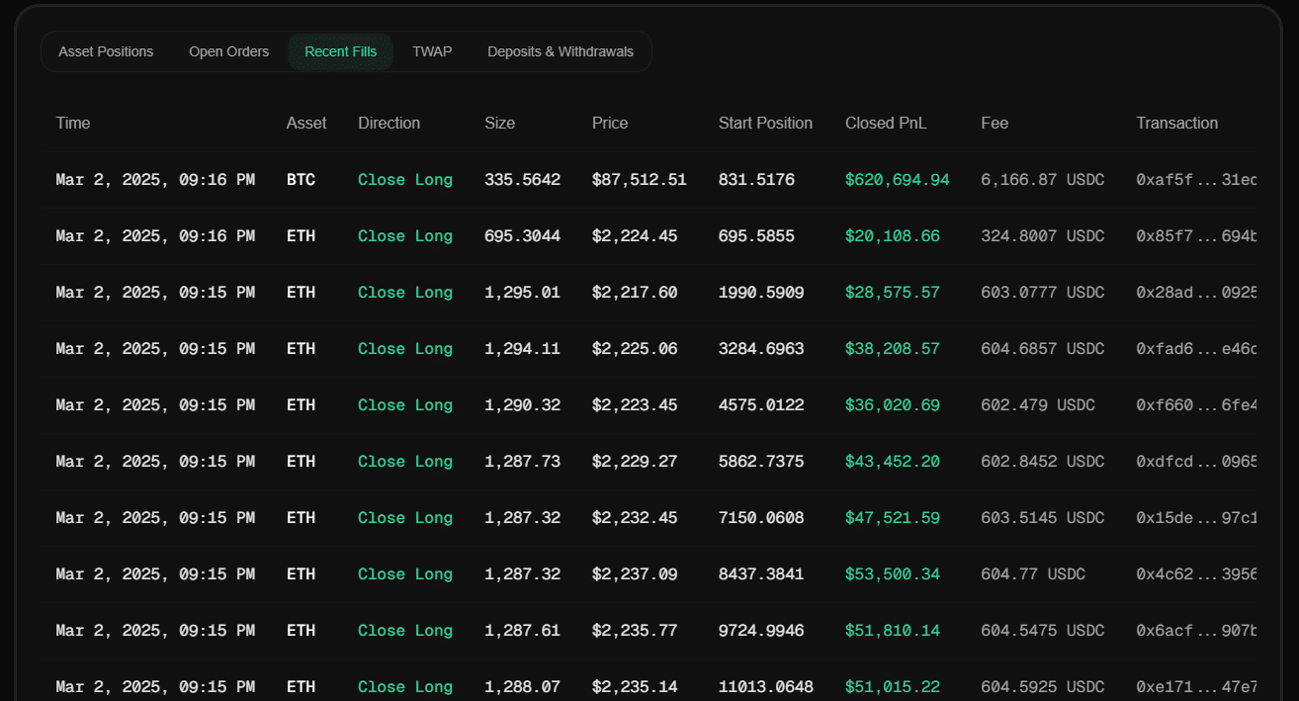Click the Price column header
The width and height of the screenshot is (1299, 701).
click(x=610, y=123)
